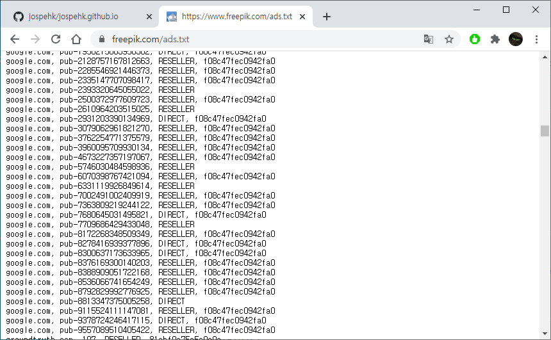This screenshot has height=340, width=551.
Task: Click text pub-2931203390134969
Action: (x=106, y=118)
